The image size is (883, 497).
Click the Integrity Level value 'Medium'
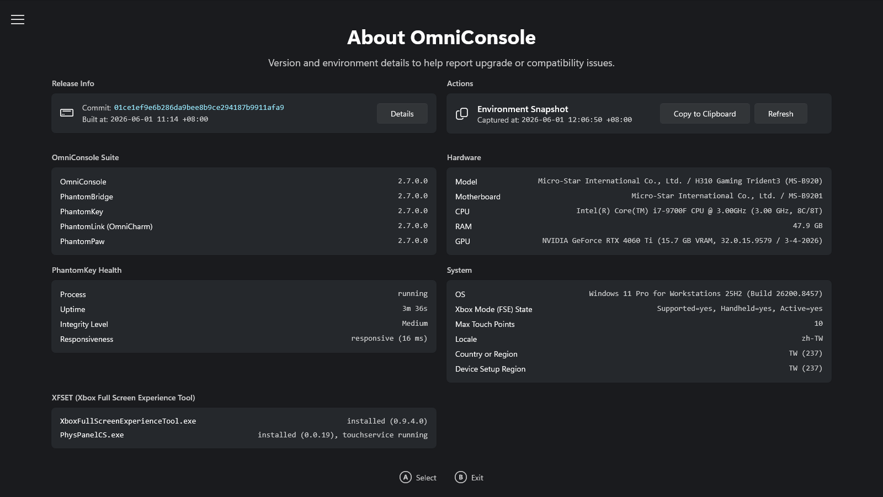click(x=415, y=324)
